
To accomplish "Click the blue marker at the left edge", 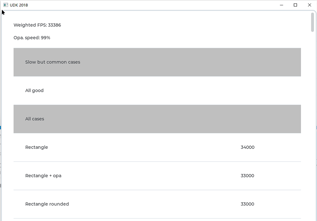I will pos(1,127).
